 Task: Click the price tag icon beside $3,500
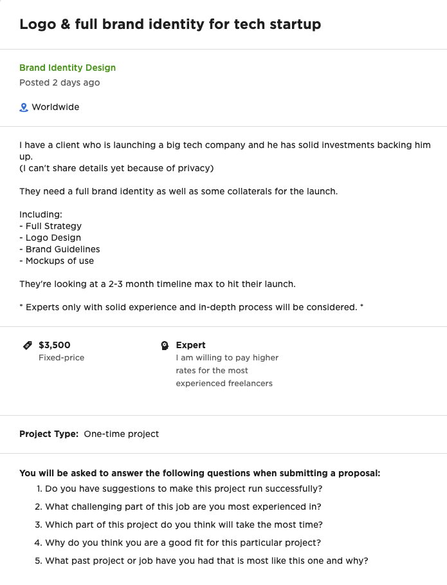click(x=28, y=345)
